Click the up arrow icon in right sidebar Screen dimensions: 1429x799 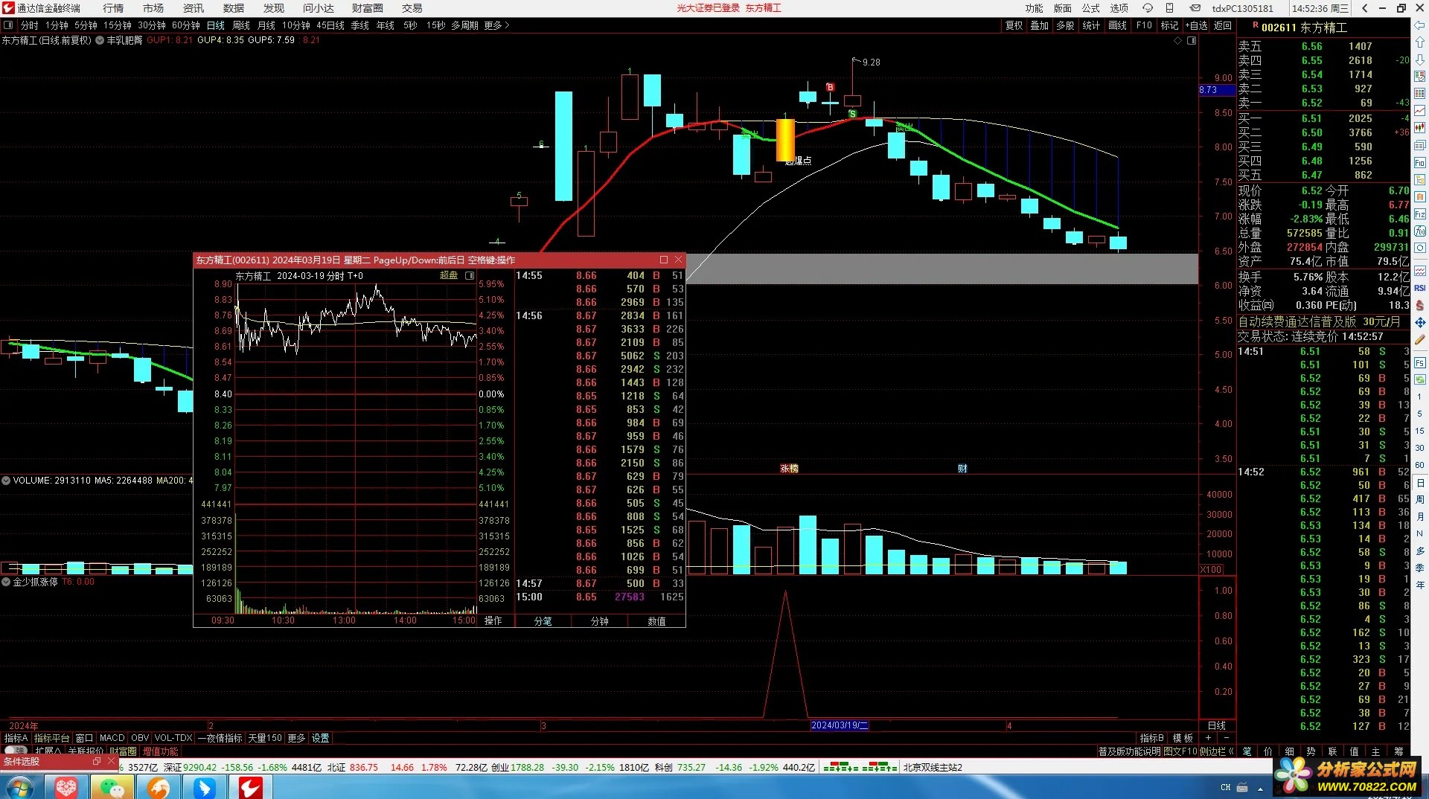click(x=1420, y=42)
